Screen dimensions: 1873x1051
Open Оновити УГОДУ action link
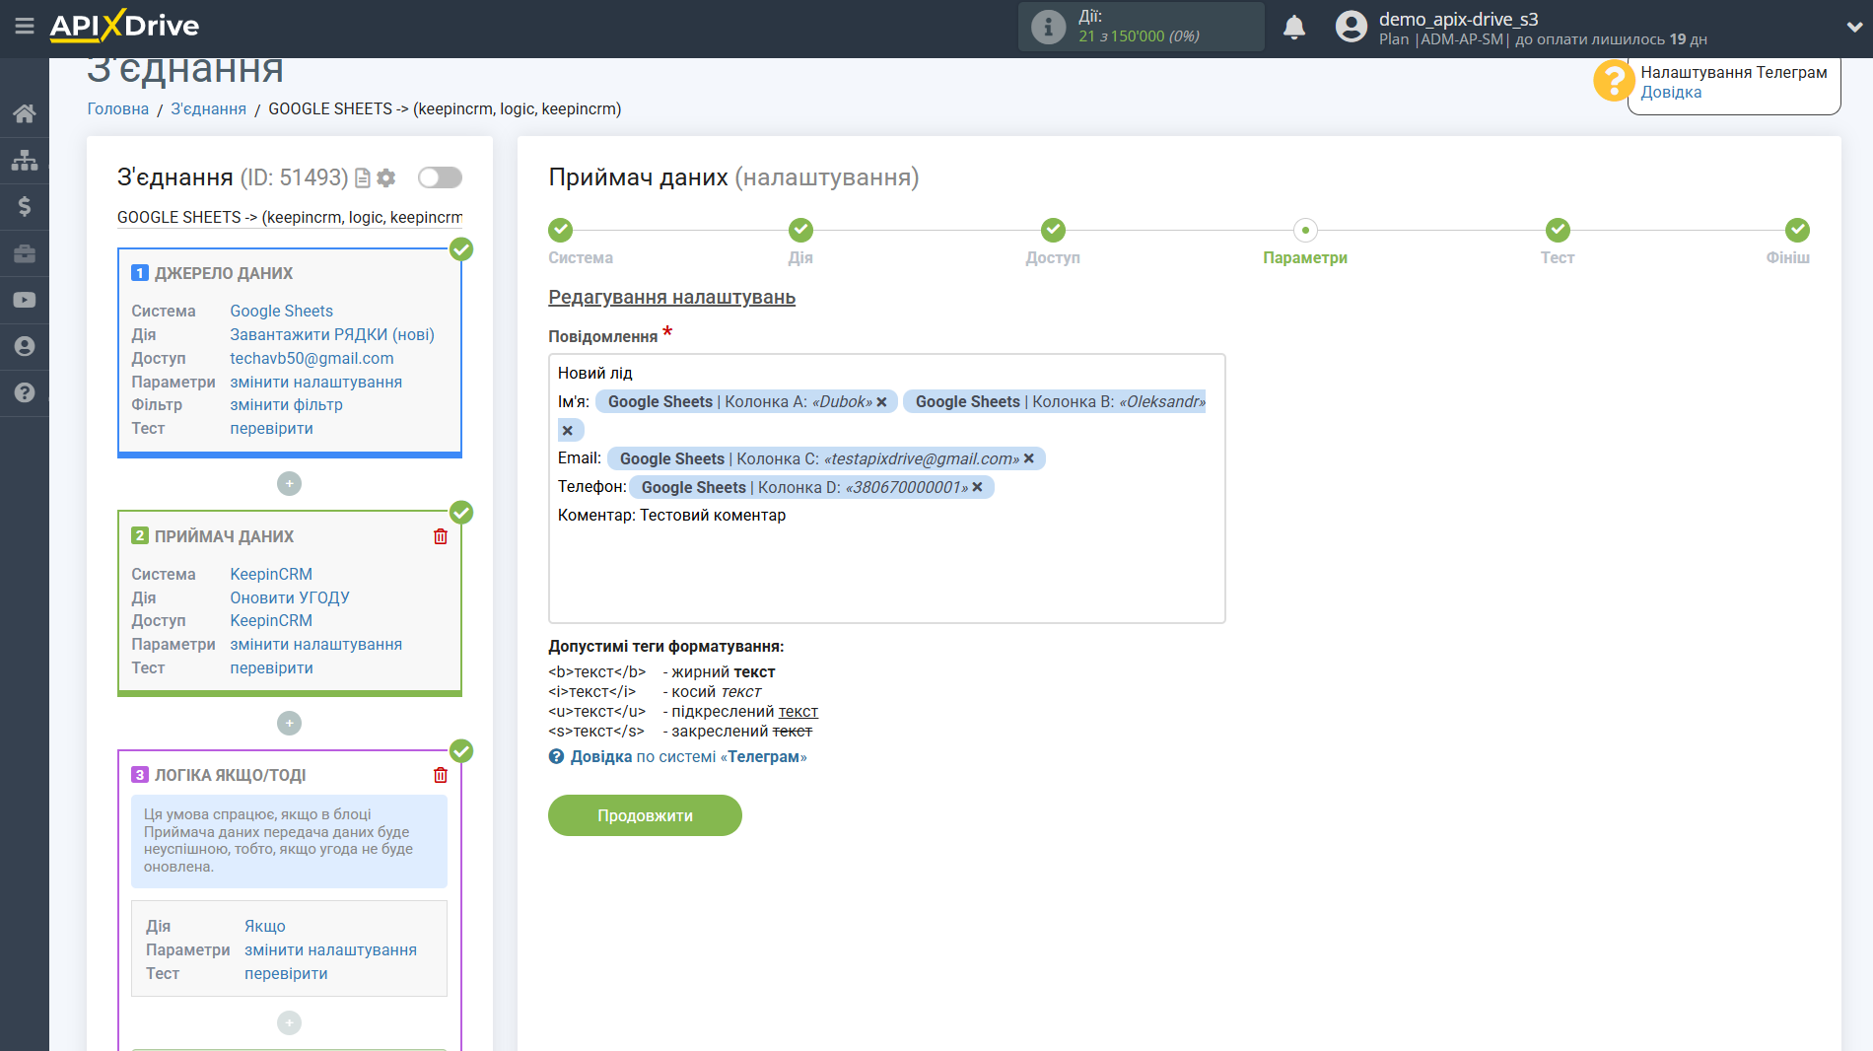point(290,598)
